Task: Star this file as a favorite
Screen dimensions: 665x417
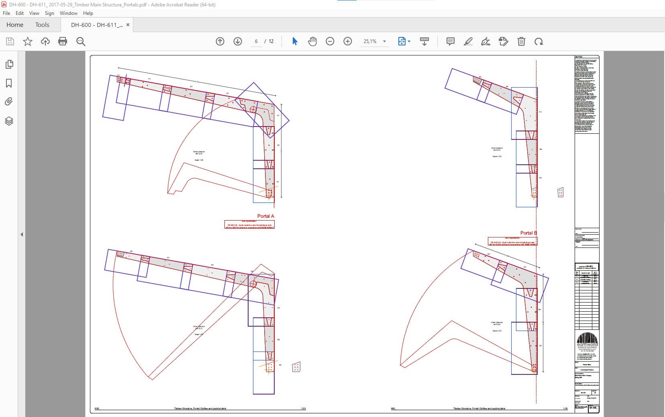Action: (28, 41)
